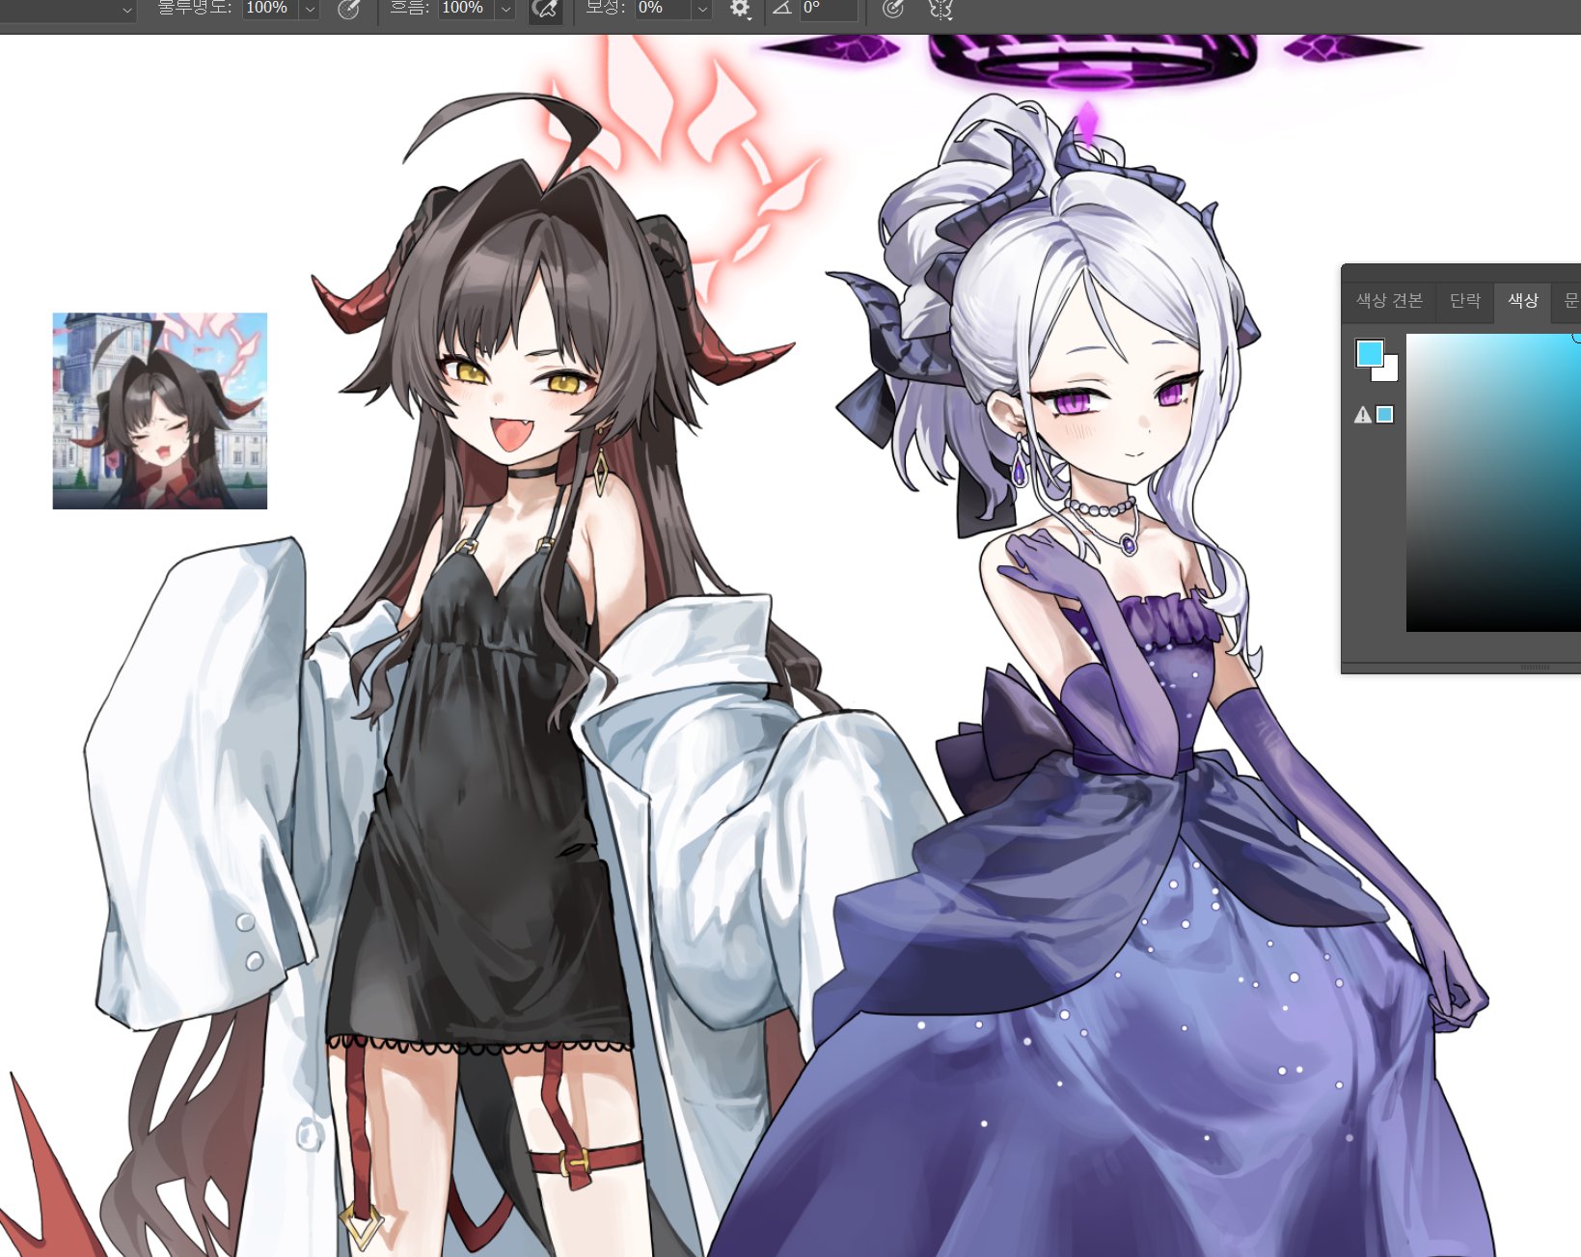Expand the leftmost options bar dropdown

click(126, 10)
